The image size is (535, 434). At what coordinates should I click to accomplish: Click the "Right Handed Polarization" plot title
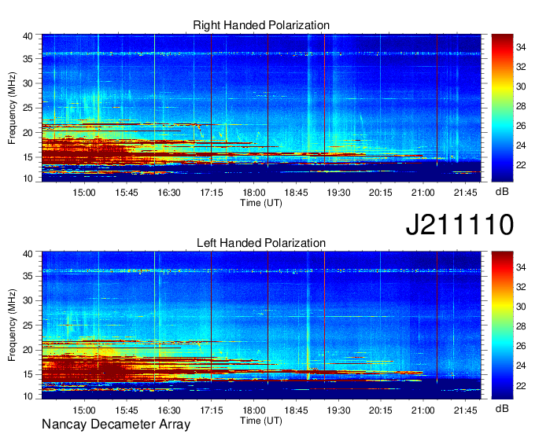(x=261, y=25)
